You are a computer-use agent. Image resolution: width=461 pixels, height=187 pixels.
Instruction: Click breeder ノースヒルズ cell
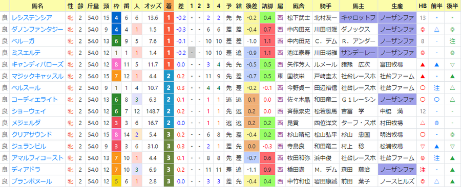[x=397, y=181]
